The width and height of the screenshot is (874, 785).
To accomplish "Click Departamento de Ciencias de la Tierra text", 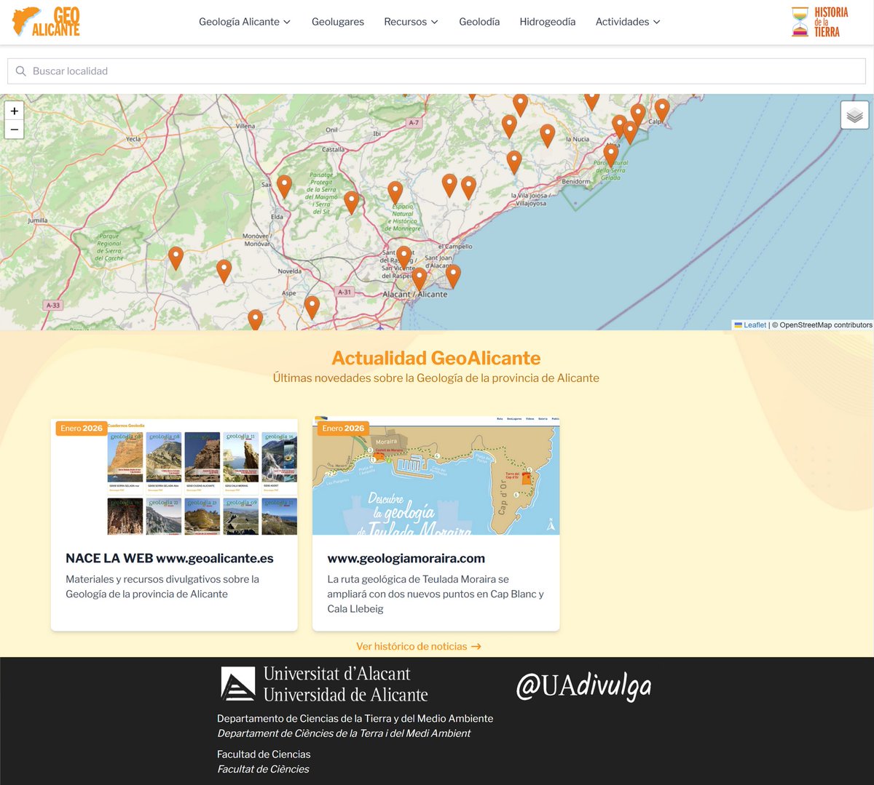I will pos(355,718).
